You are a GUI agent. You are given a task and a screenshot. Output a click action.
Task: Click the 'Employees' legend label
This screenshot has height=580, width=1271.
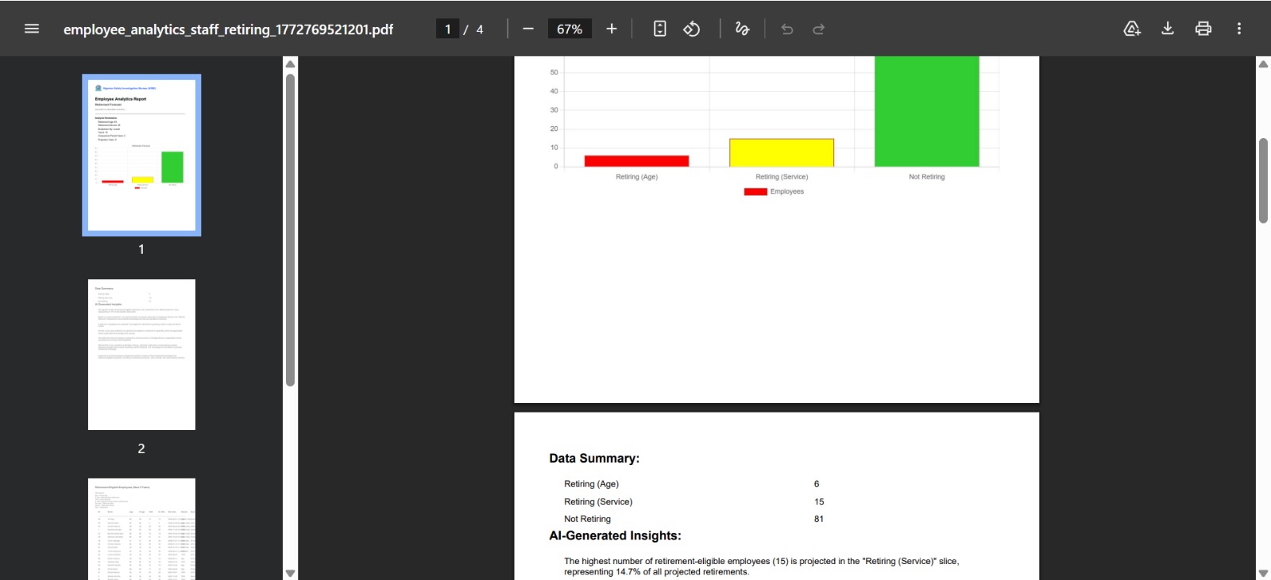[787, 191]
